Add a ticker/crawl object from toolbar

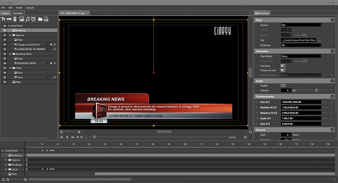pyautogui.click(x=9, y=19)
